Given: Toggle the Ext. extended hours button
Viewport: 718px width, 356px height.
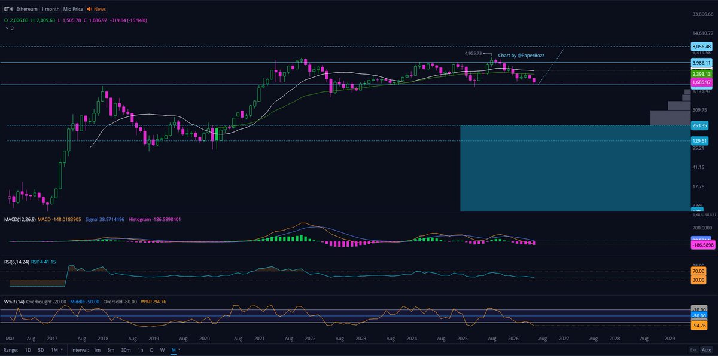Looking at the screenshot, I should click(x=693, y=349).
